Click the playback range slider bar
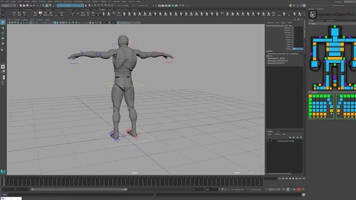 click(79, 189)
